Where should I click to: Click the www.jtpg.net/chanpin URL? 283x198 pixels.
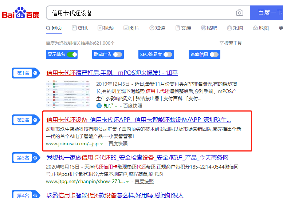85,181
